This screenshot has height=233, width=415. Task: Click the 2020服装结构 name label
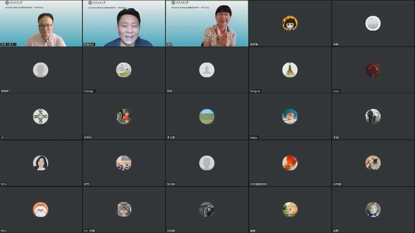coord(258,184)
